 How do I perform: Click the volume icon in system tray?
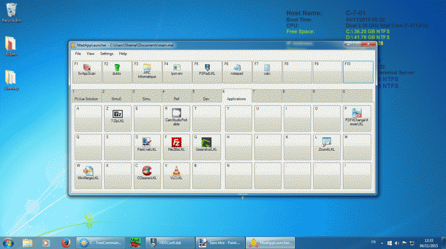point(397,243)
